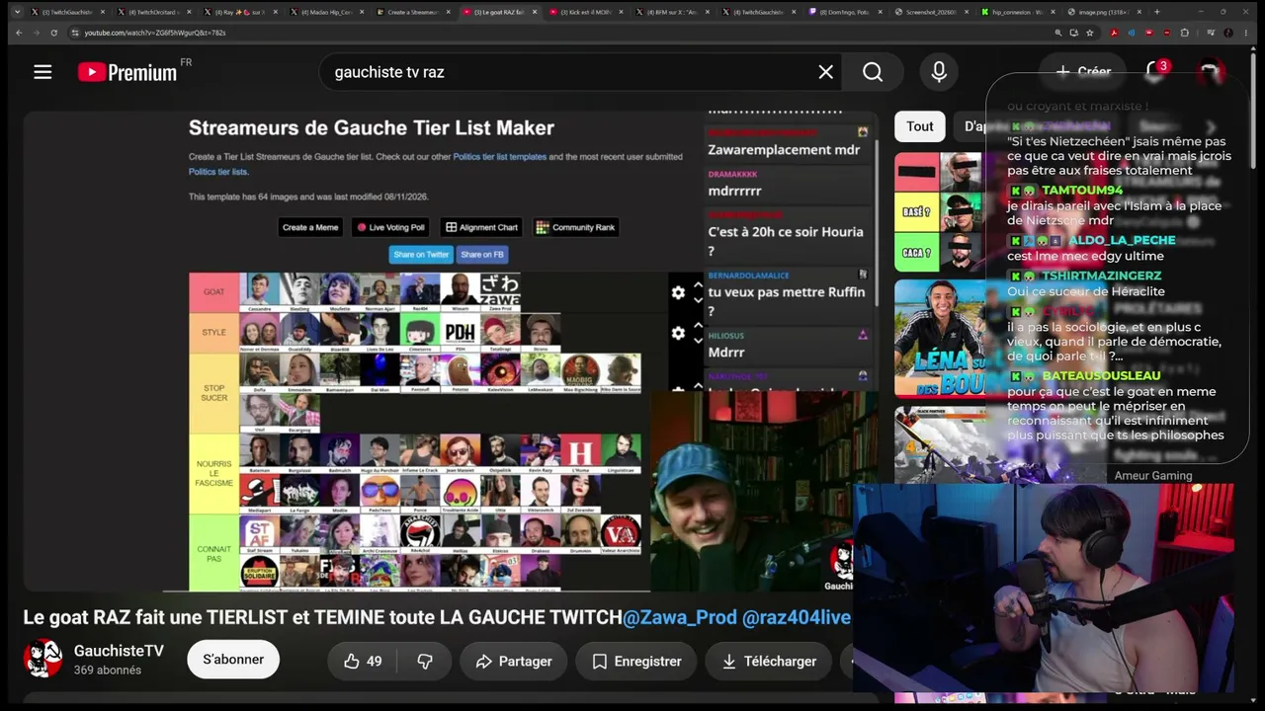Go back with browser back arrow

(x=19, y=33)
